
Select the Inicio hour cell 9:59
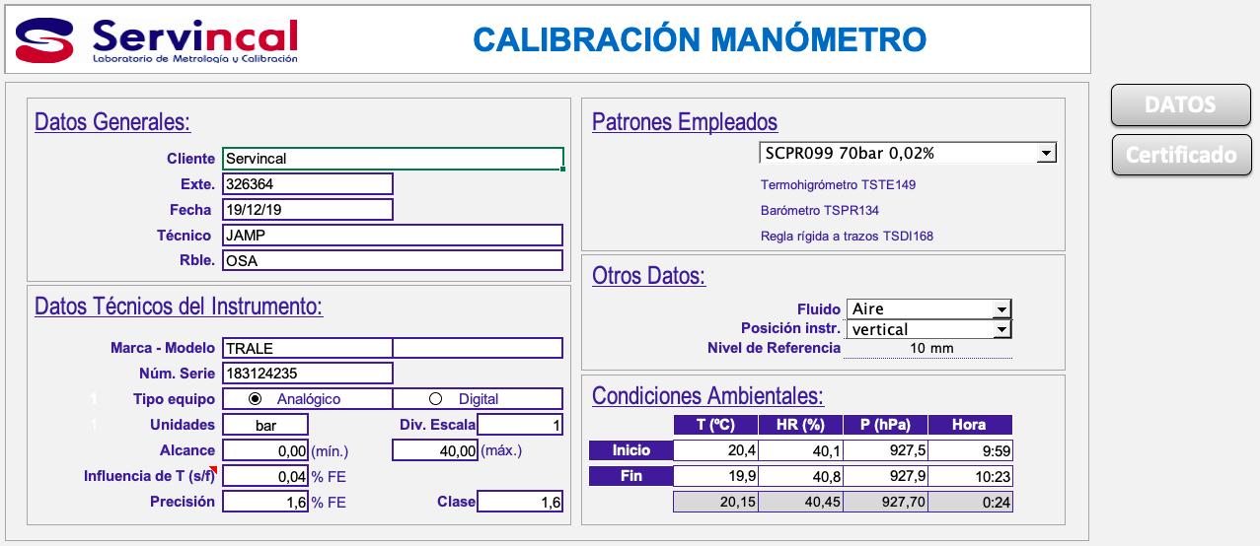[x=971, y=450]
